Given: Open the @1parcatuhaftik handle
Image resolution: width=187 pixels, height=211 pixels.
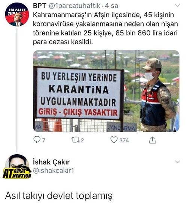Looking at the screenshot, I should coord(74,6).
